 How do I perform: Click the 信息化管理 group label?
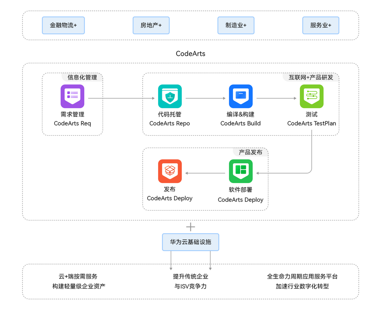pos(82,77)
